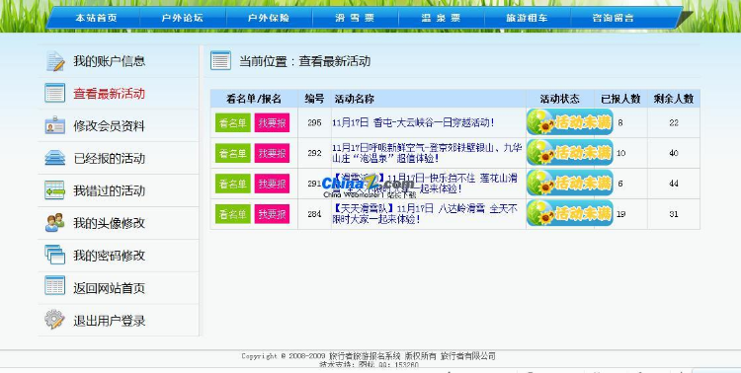Open 查看最新活动 sidebar link
Image resolution: width=741 pixels, height=373 pixels.
109,94
